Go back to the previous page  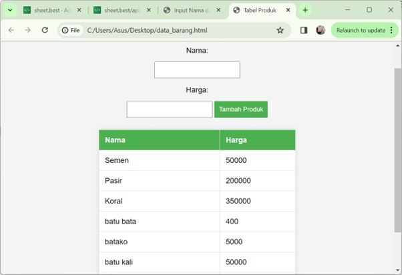click(11, 30)
